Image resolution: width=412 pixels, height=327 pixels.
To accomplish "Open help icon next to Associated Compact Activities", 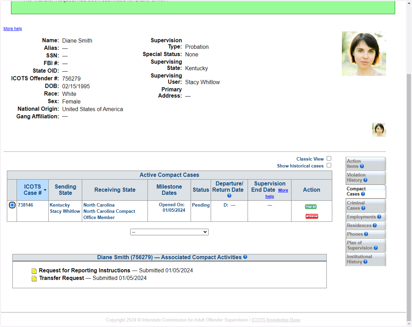I will click(x=245, y=257).
